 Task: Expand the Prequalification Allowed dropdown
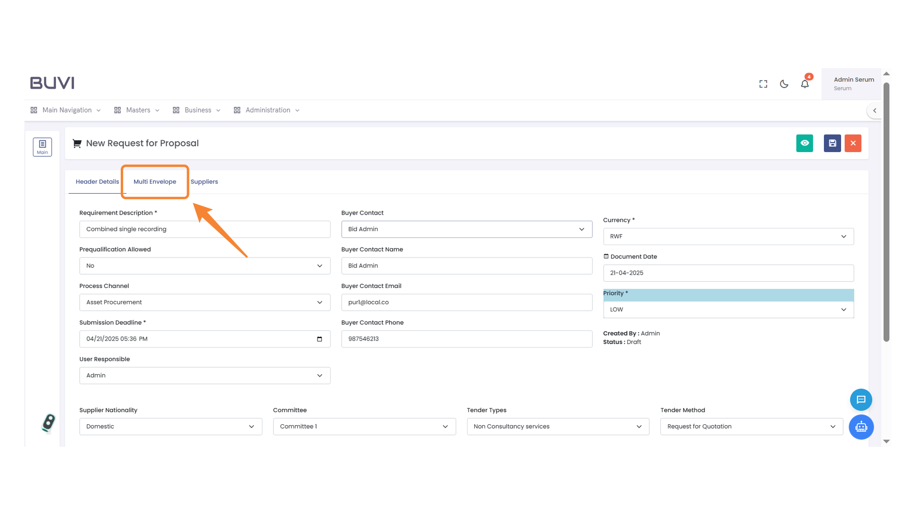205,266
